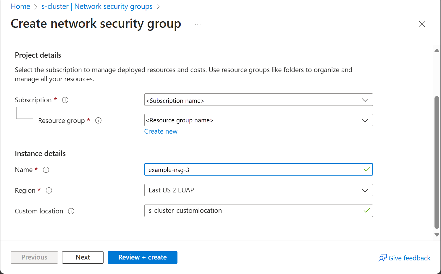This screenshot has width=441, height=274.
Task: Click the Review + create button
Action: point(143,257)
